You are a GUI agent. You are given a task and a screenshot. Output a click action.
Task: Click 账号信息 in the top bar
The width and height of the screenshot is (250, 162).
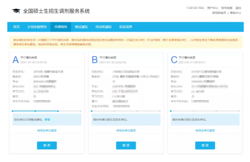[227, 8]
